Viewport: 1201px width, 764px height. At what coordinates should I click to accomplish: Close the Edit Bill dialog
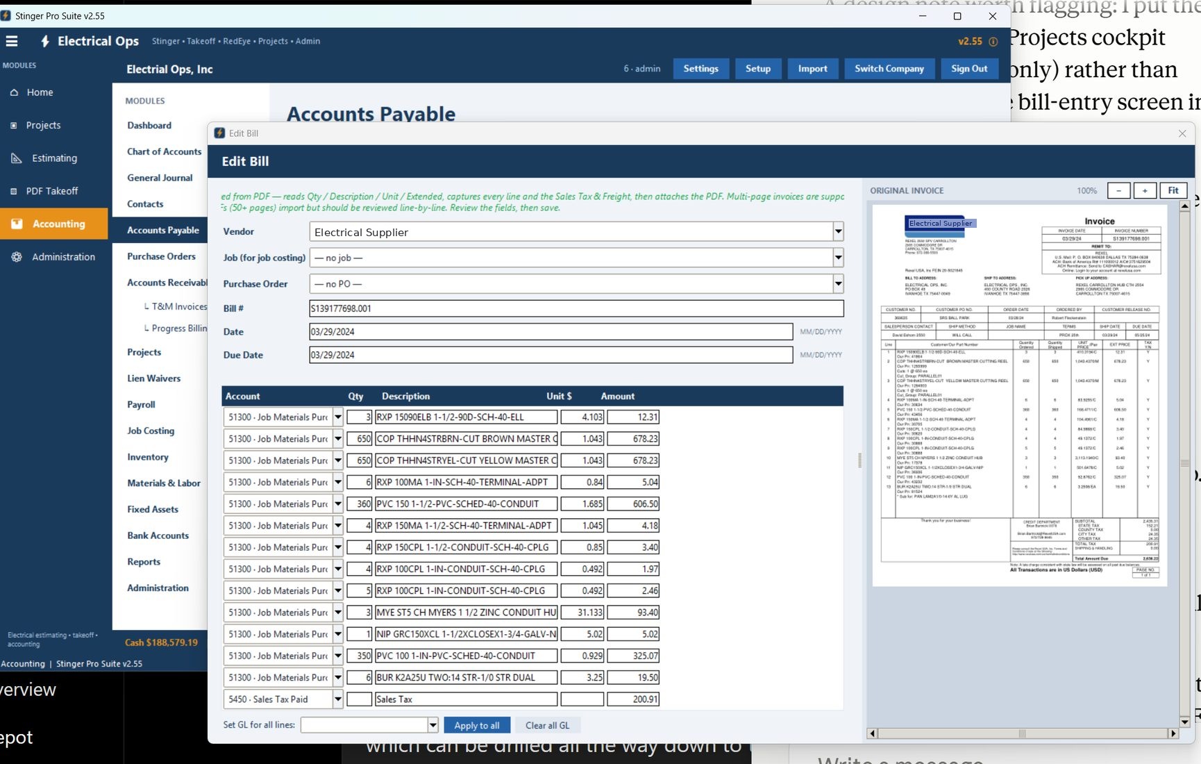[1182, 133]
